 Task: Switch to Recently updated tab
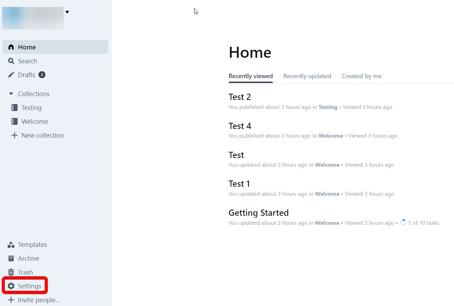point(307,76)
